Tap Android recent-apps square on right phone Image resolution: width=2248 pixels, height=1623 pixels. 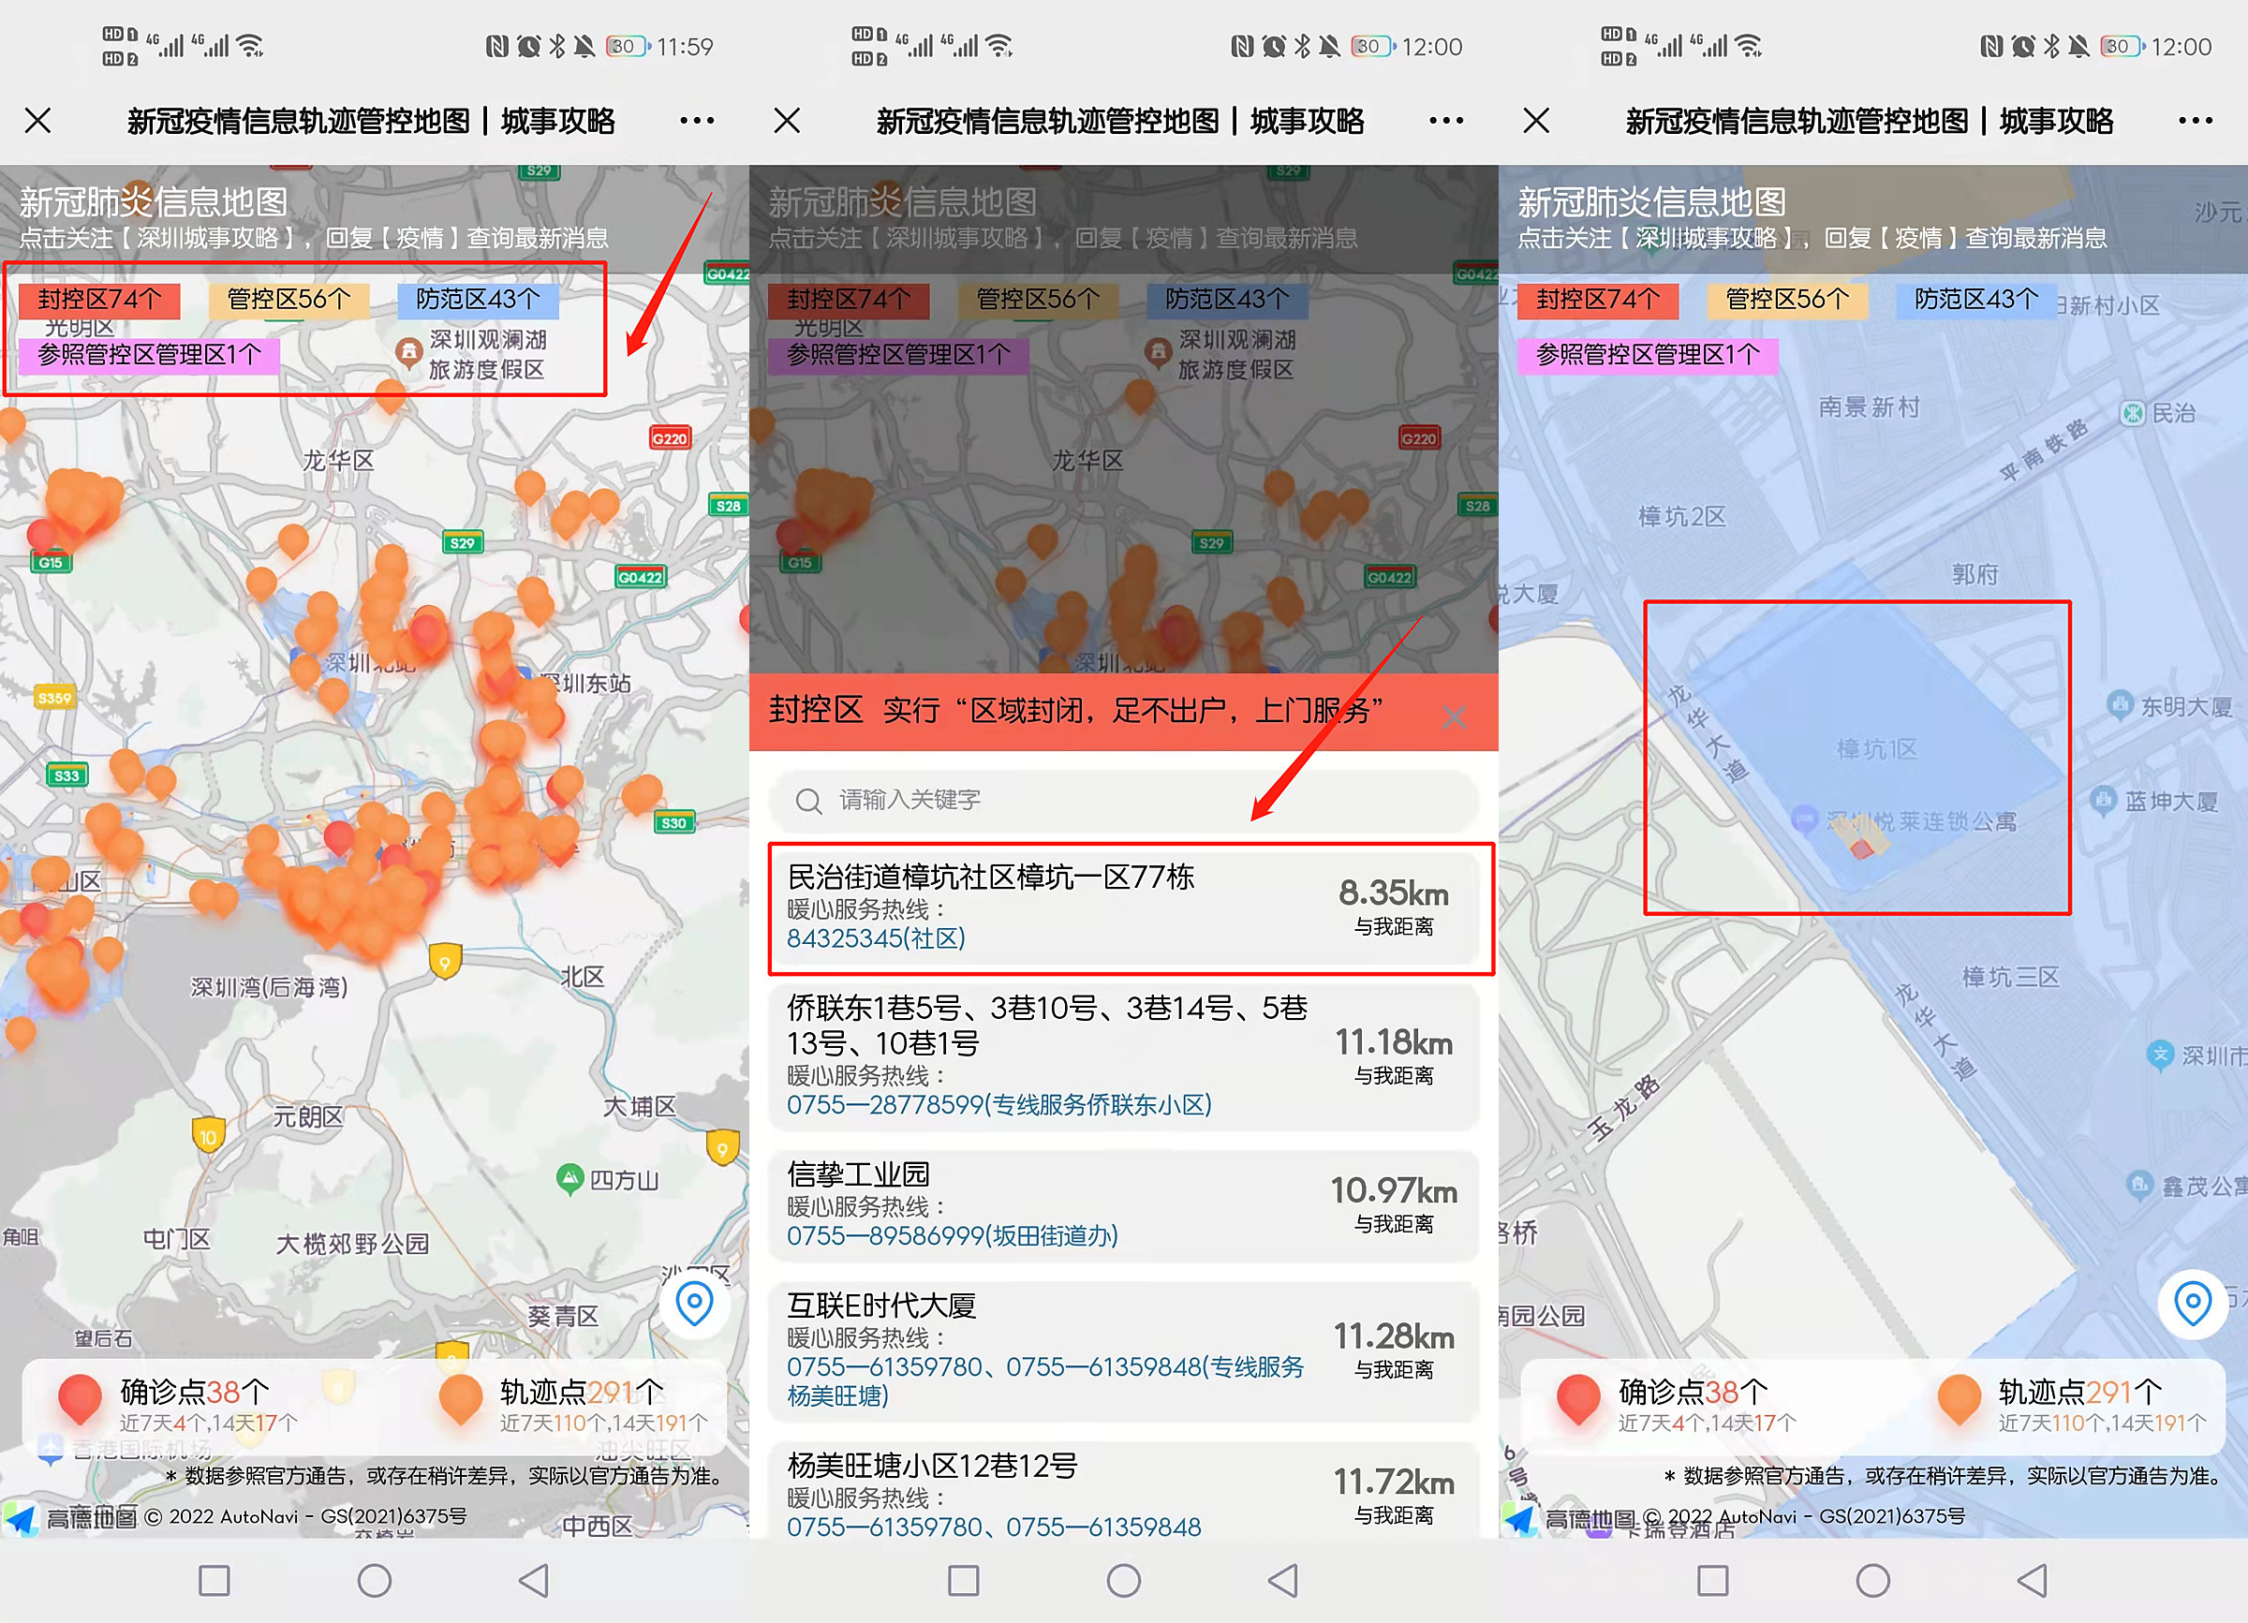(x=1713, y=1581)
